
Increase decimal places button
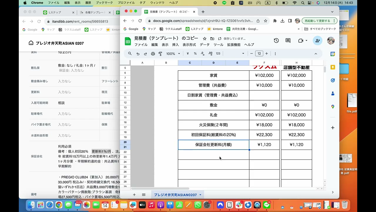click(x=210, y=54)
